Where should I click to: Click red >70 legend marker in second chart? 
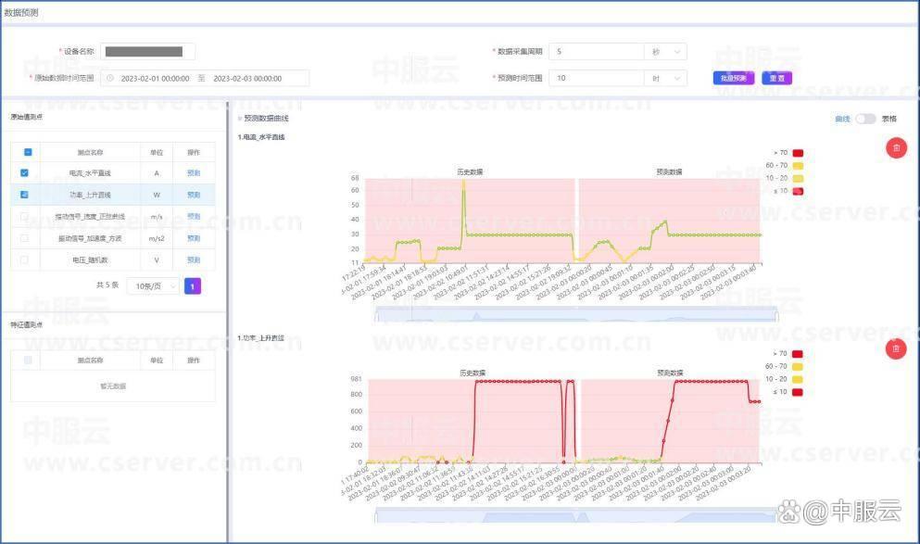pos(798,354)
